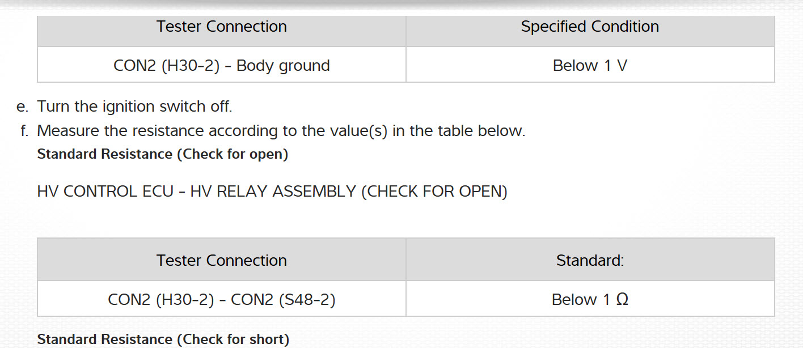The height and width of the screenshot is (348, 803).
Task: Click 'HV RELAY ASSEMBLY' in the caption line
Action: [x=273, y=192]
